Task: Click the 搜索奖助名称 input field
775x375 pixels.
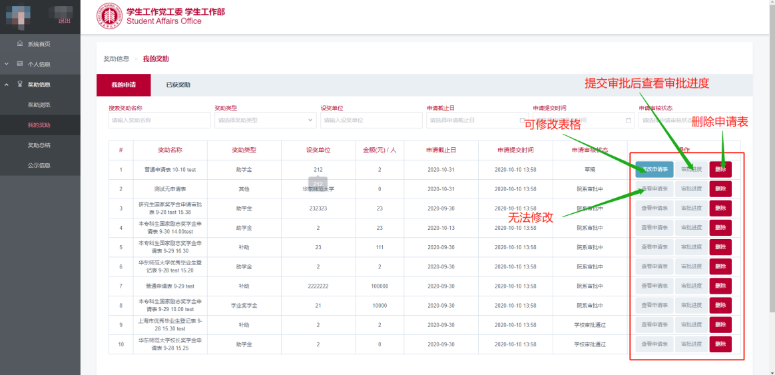Action: tap(158, 120)
